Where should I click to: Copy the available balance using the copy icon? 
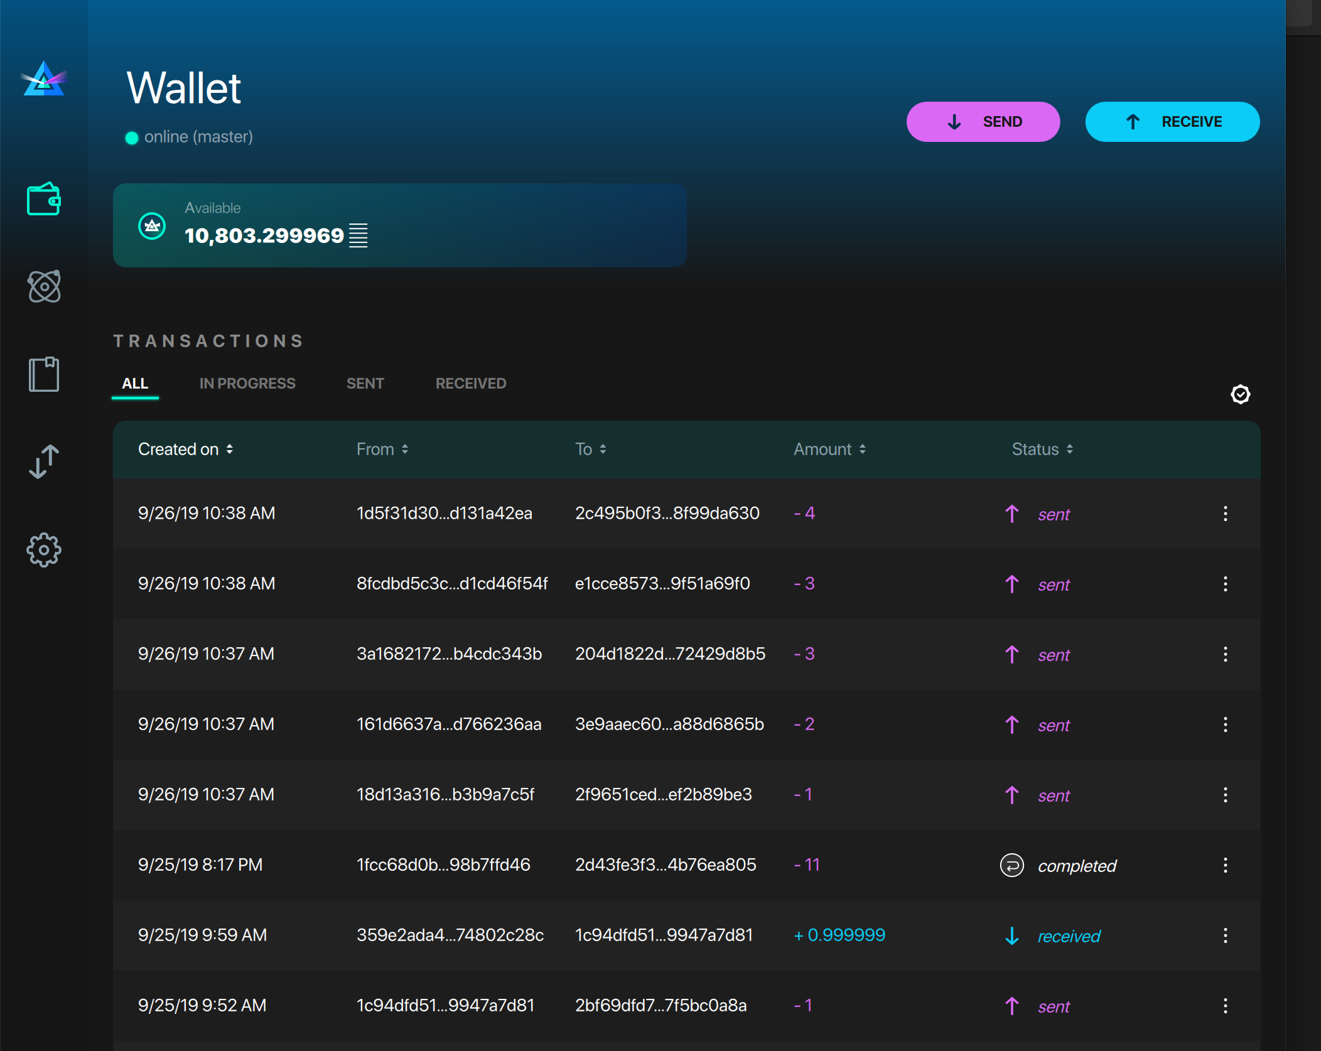click(x=359, y=235)
